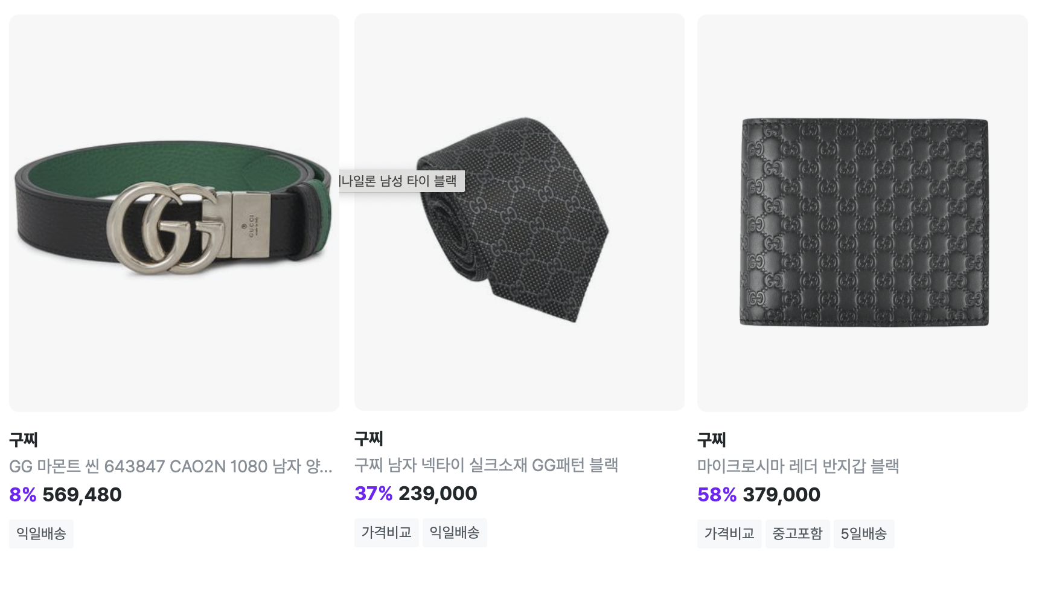Open the black GG pattern necktie image
1042x598 pixels.
[520, 212]
